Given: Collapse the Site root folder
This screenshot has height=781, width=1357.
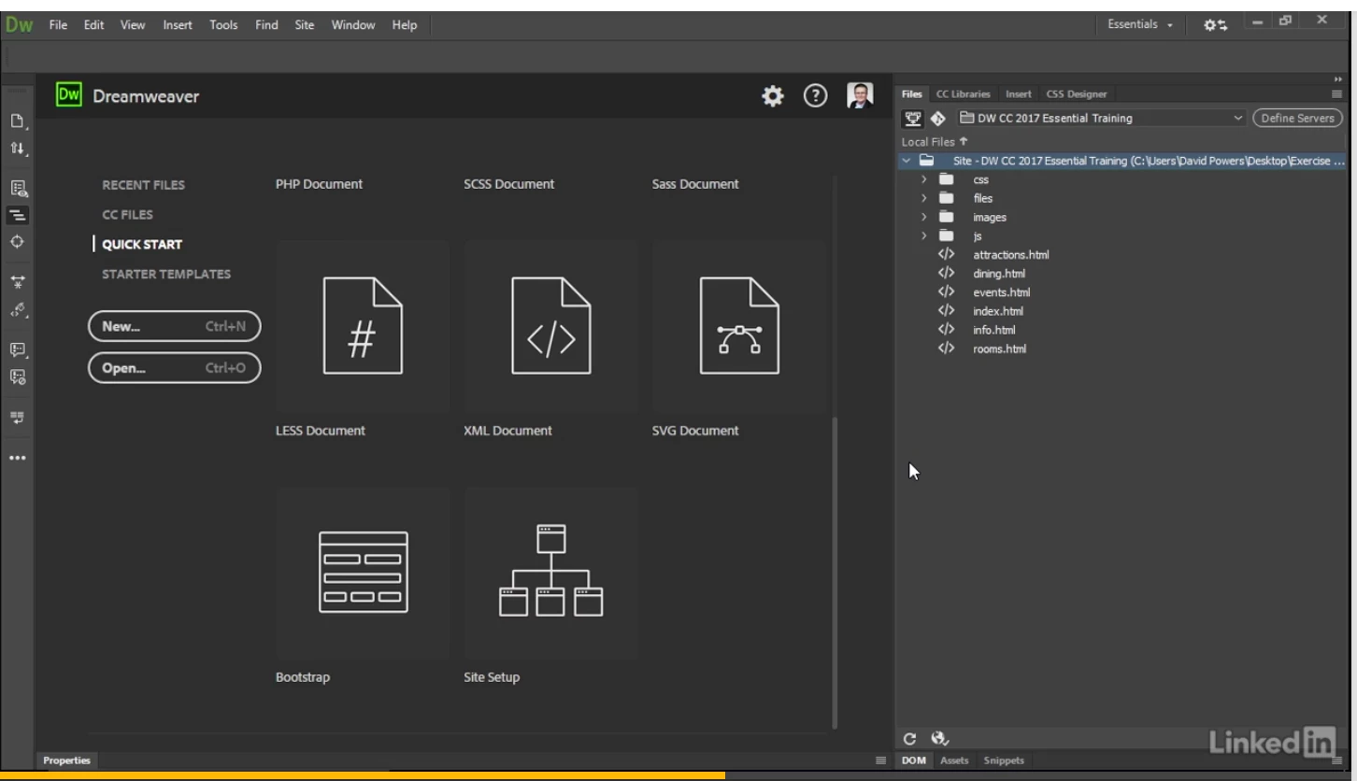Looking at the screenshot, I should pos(906,161).
